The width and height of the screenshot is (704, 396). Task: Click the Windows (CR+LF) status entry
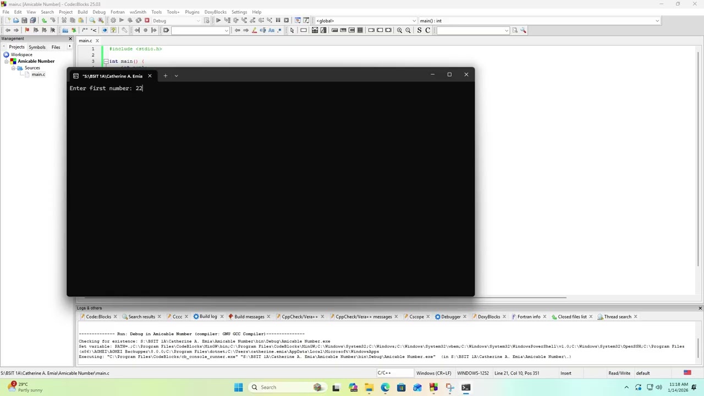(x=434, y=373)
